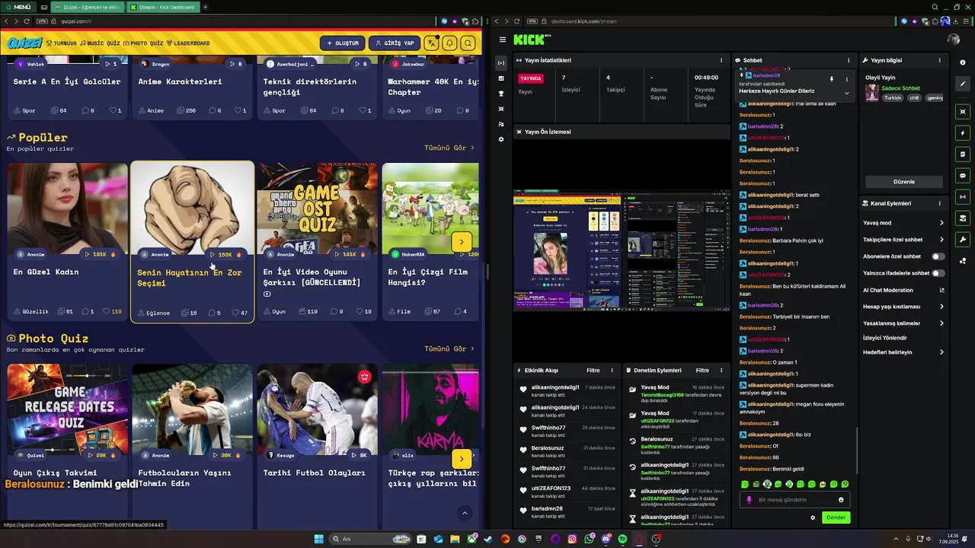Click Windows Start button
The height and width of the screenshot is (548, 975).
click(318, 539)
